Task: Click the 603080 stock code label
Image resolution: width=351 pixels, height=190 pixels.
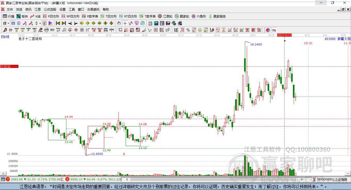Action: click(x=330, y=39)
